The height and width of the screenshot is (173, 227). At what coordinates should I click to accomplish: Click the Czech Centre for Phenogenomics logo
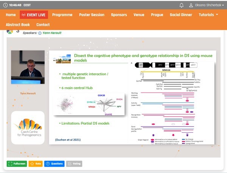pyautogui.click(x=28, y=128)
